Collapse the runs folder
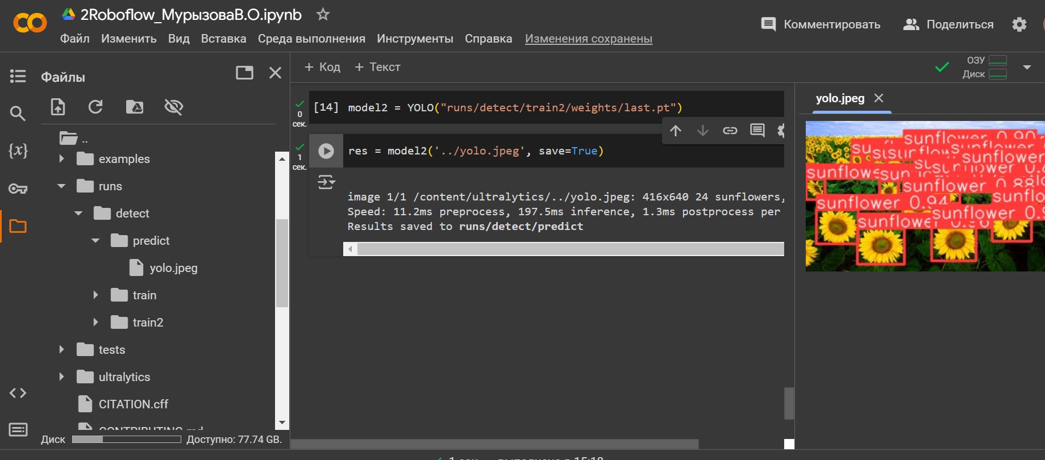The image size is (1045, 460). pos(61,186)
